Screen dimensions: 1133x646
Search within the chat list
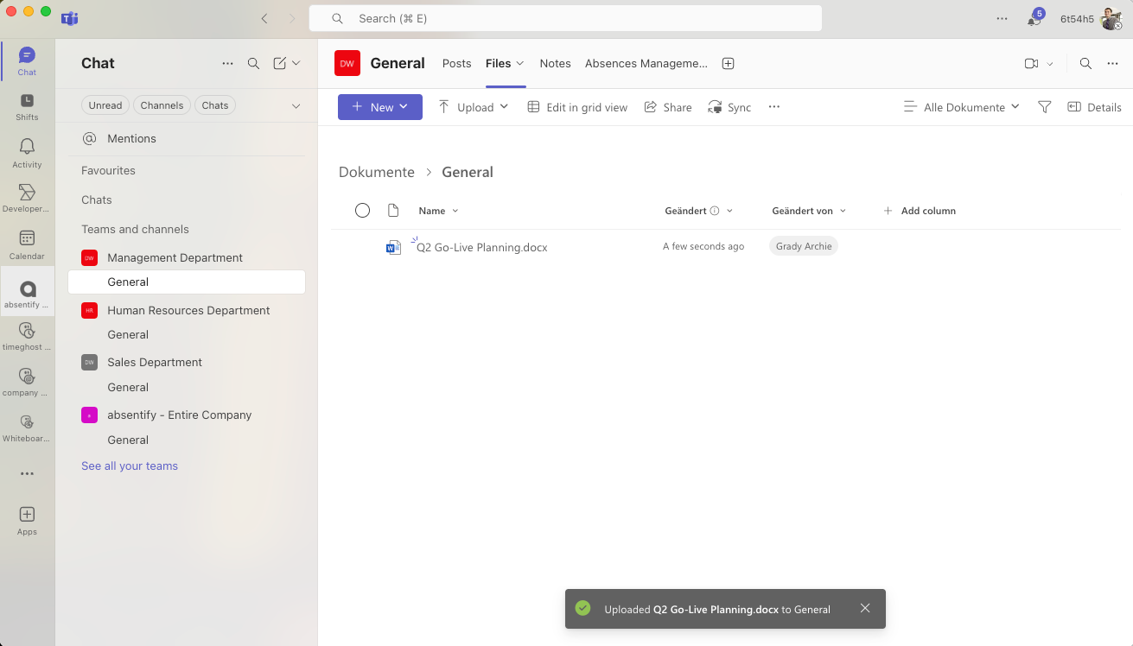pyautogui.click(x=253, y=63)
